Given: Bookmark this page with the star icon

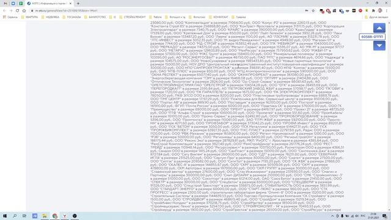Looking at the screenshot, I should (313, 11).
